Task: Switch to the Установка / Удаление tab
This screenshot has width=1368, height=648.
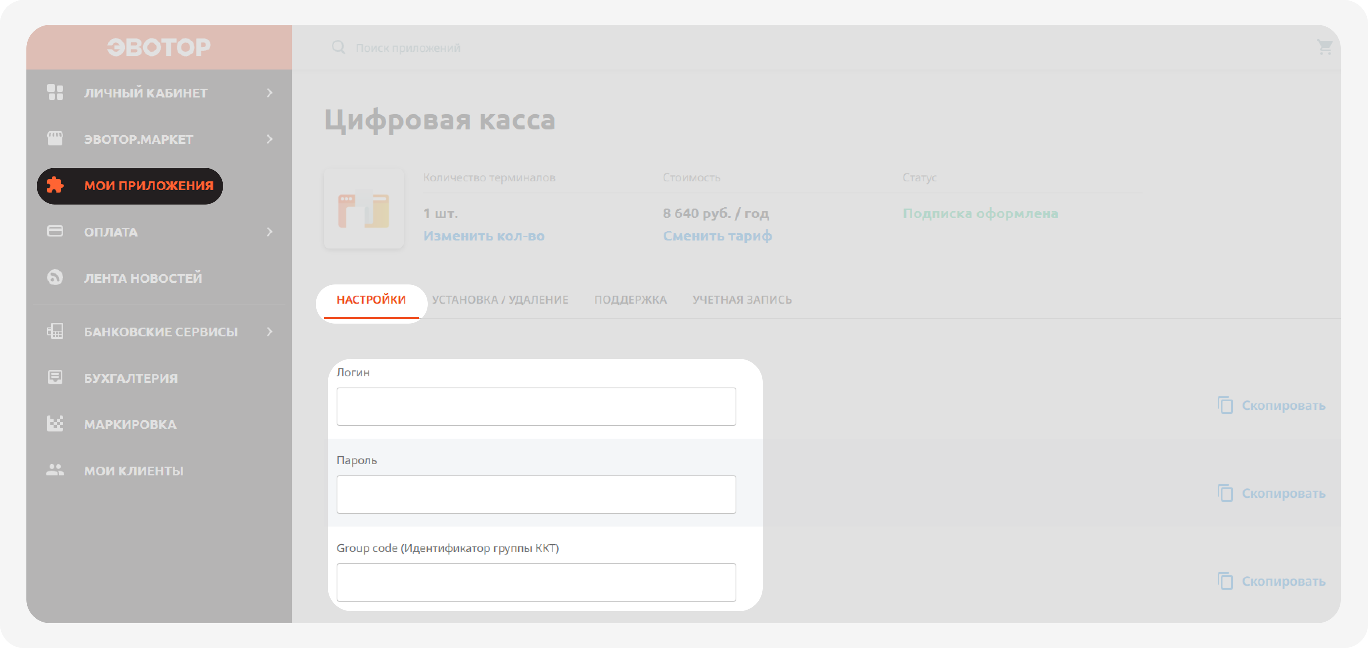Action: coord(500,299)
